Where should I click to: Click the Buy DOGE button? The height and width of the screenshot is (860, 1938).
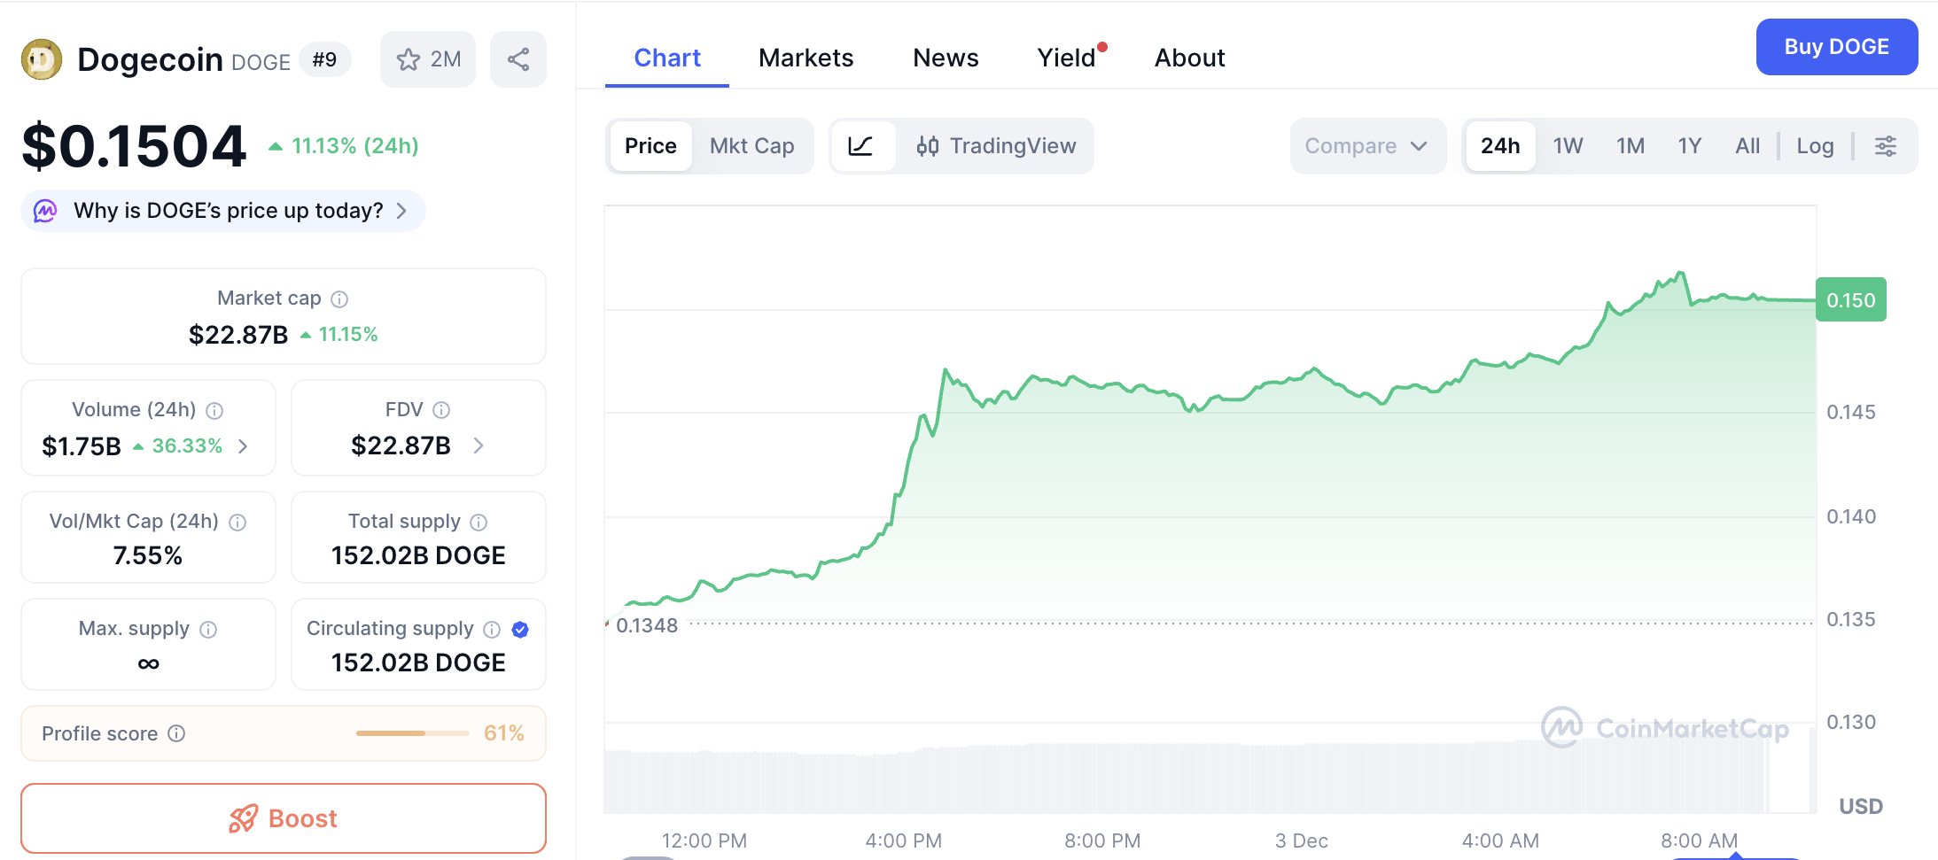pos(1837,47)
